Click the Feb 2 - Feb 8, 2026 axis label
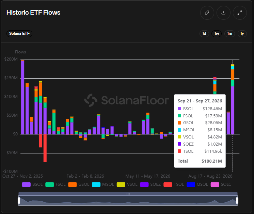This screenshot has height=214, width=254. click(85, 176)
